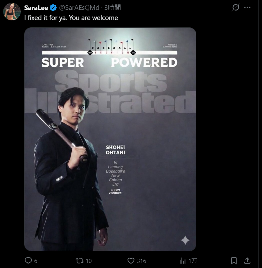Viewport: 262px width, 268px height.
Task: Click the SaraLee display name
Action: point(36,8)
